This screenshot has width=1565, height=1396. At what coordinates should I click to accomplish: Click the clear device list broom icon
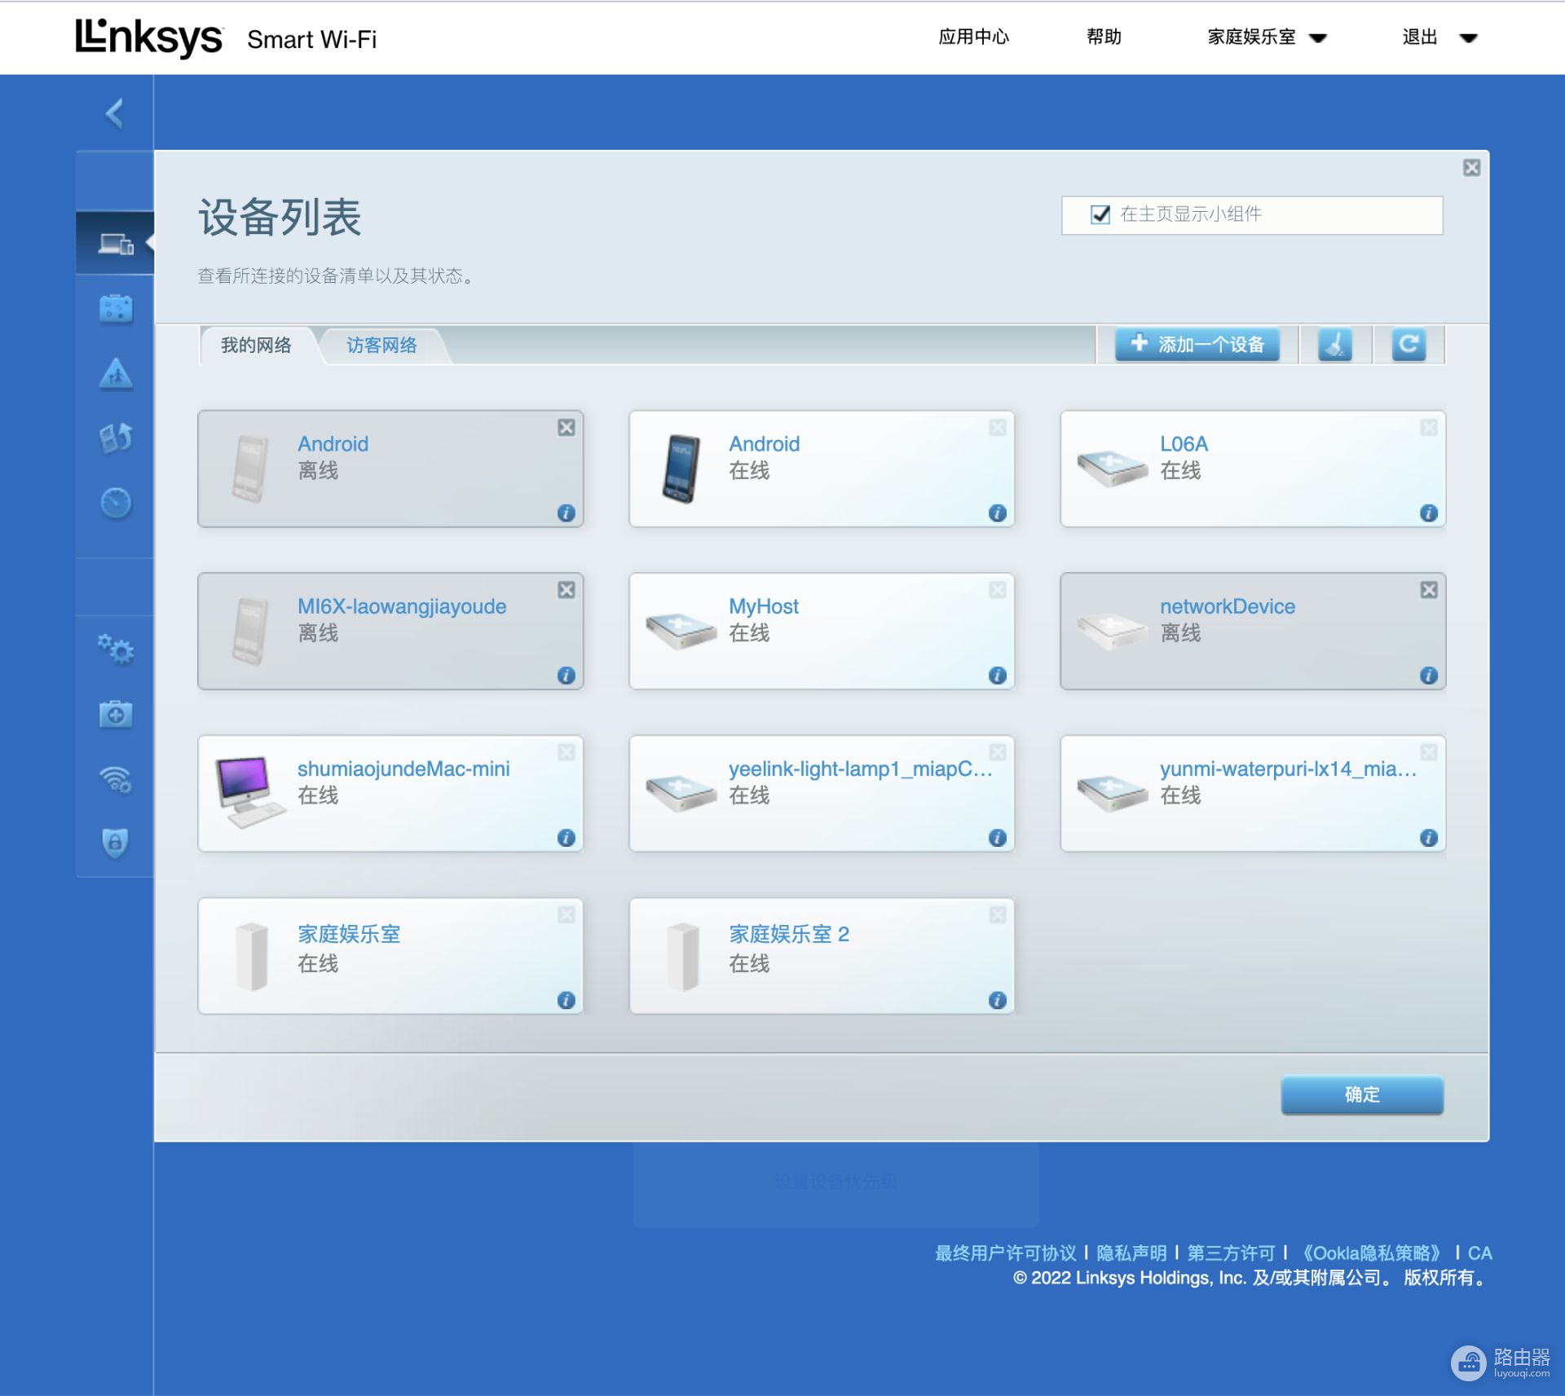[x=1335, y=345]
